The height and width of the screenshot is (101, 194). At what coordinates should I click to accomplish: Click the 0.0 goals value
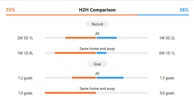coord(167,93)
